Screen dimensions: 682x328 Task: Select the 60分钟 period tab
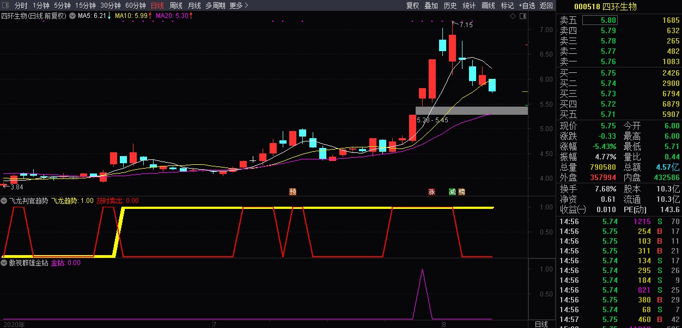tap(136, 5)
